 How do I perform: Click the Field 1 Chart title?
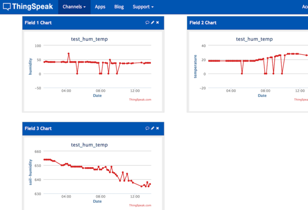pos(38,23)
